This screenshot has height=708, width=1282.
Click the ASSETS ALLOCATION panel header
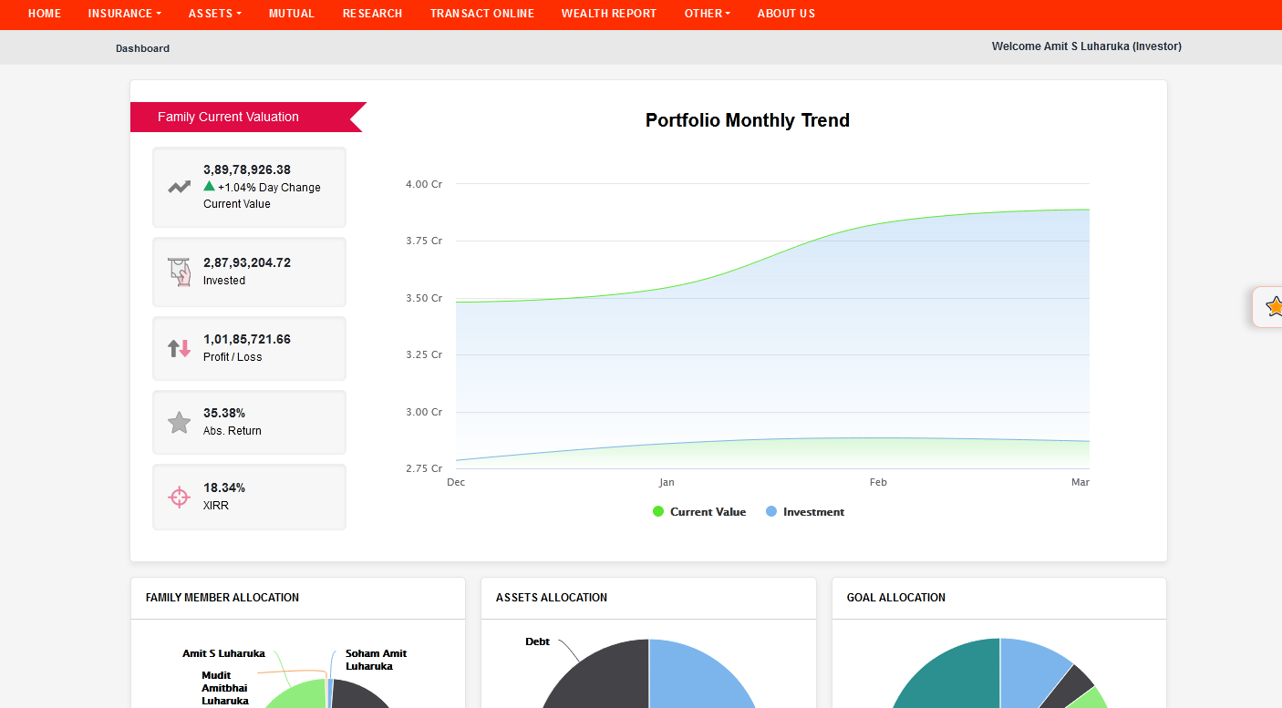tap(552, 598)
